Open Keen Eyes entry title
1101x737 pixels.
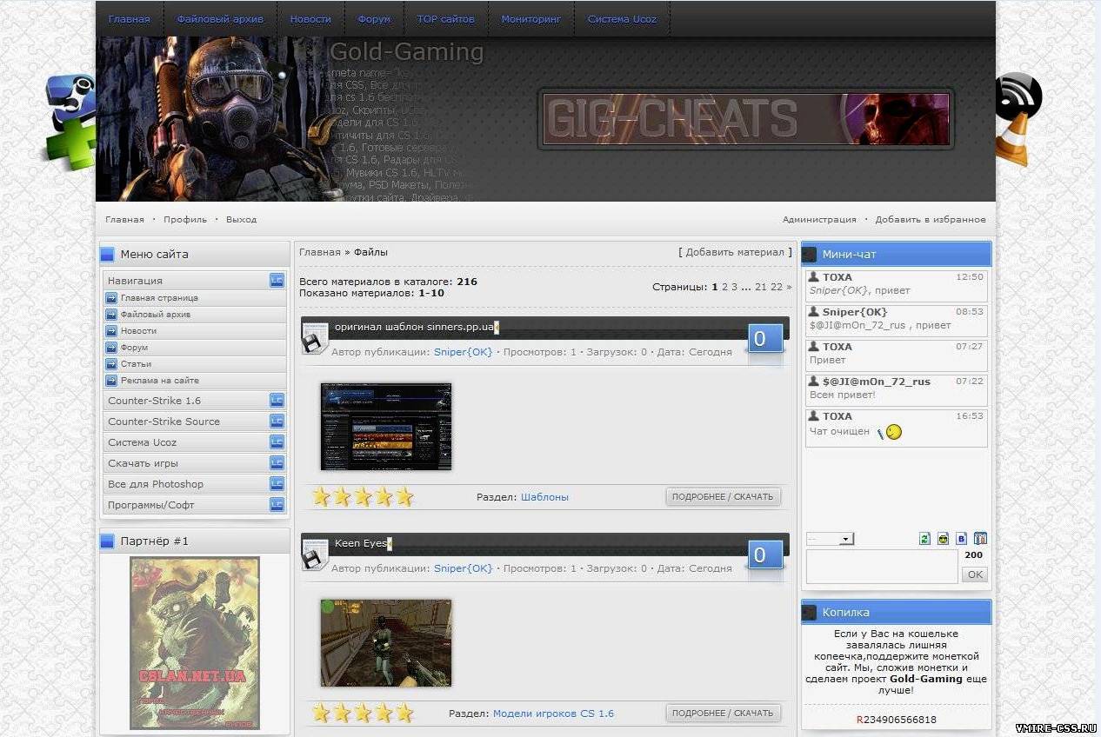361,544
